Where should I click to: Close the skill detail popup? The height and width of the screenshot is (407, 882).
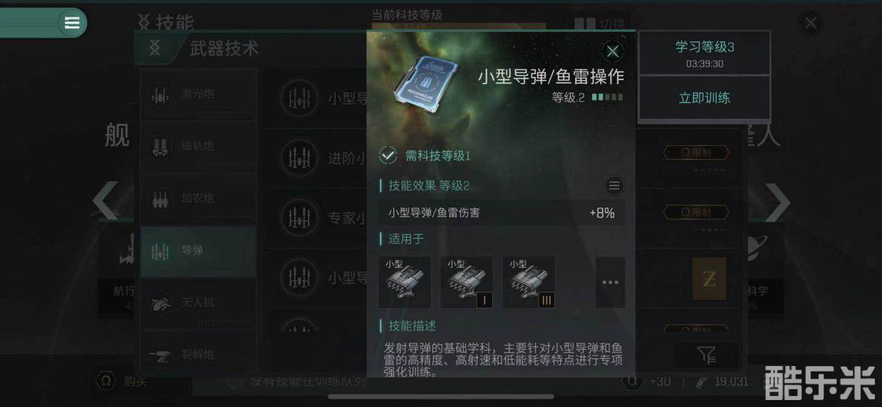tap(612, 51)
